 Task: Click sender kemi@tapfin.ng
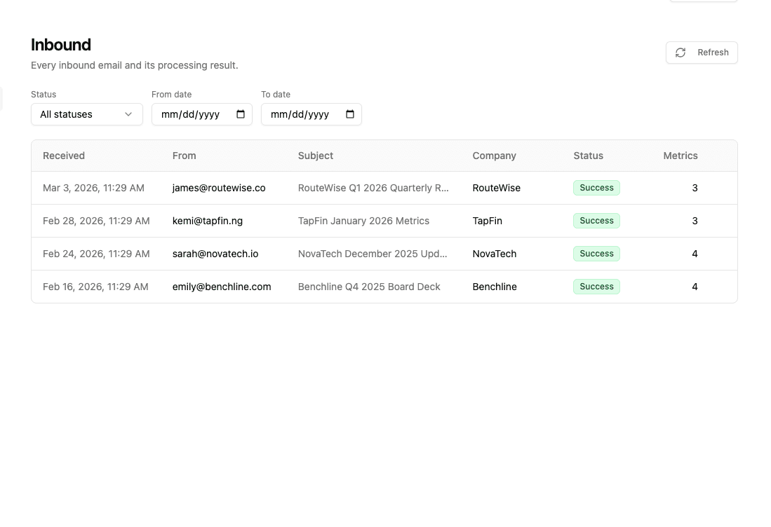click(208, 221)
